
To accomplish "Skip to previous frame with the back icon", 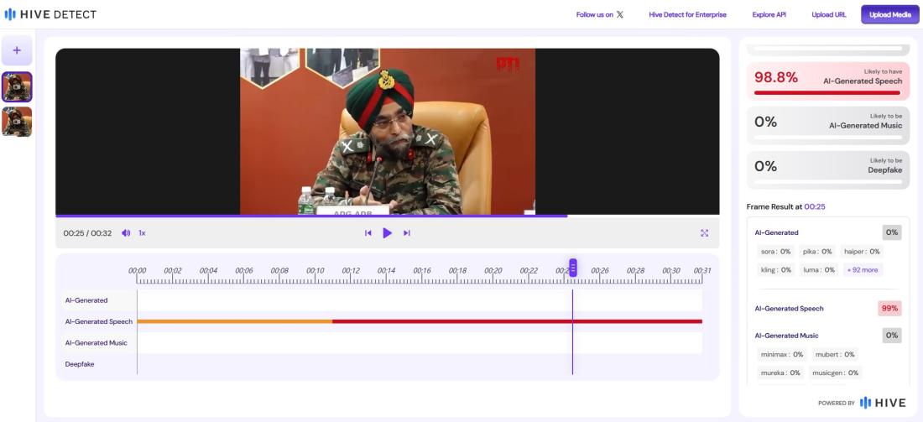I will [368, 233].
